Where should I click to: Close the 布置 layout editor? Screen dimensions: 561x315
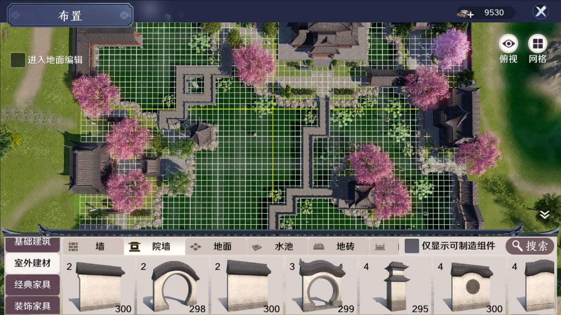[541, 12]
